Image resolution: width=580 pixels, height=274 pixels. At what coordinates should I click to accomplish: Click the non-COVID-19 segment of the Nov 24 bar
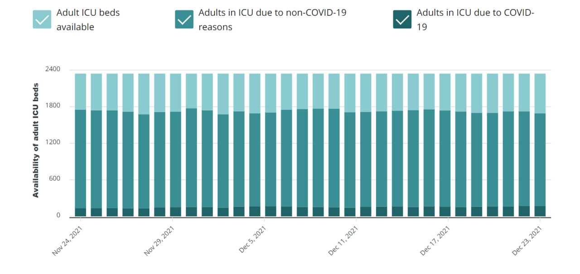pos(81,158)
